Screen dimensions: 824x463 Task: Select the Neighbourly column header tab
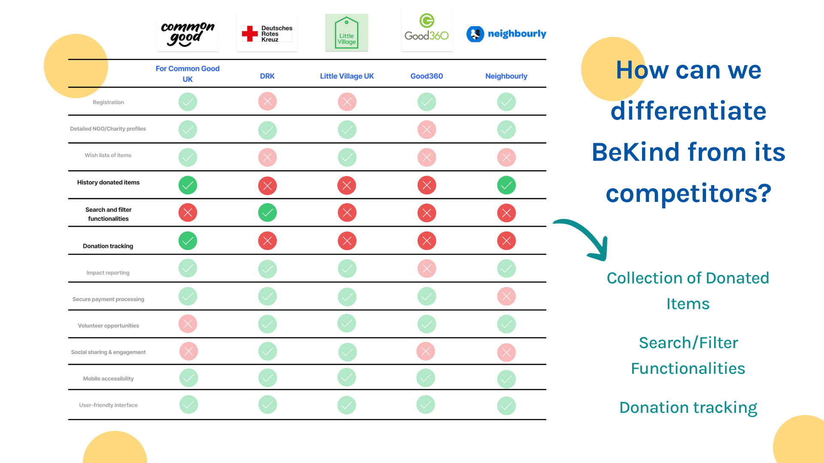(x=506, y=75)
